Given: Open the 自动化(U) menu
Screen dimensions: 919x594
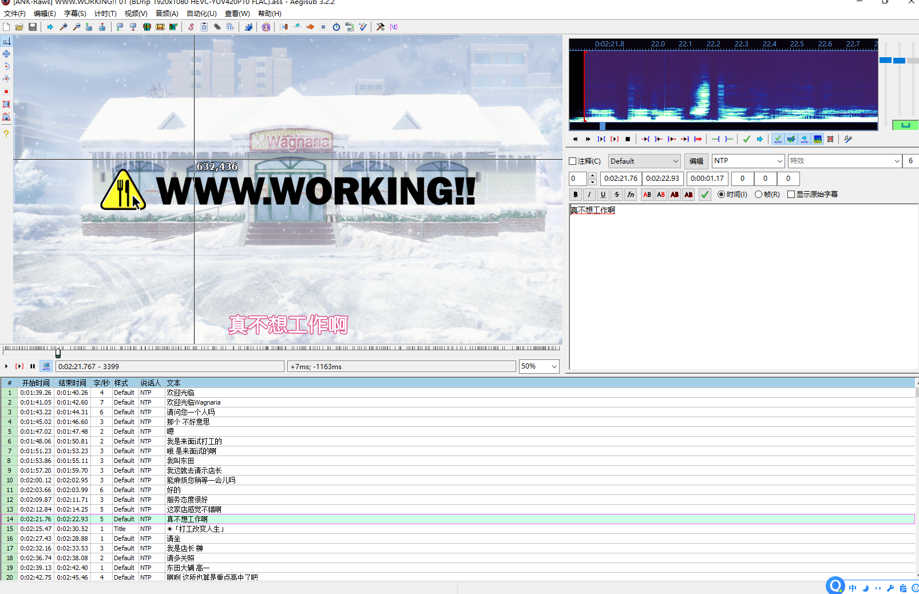Looking at the screenshot, I should (x=201, y=13).
